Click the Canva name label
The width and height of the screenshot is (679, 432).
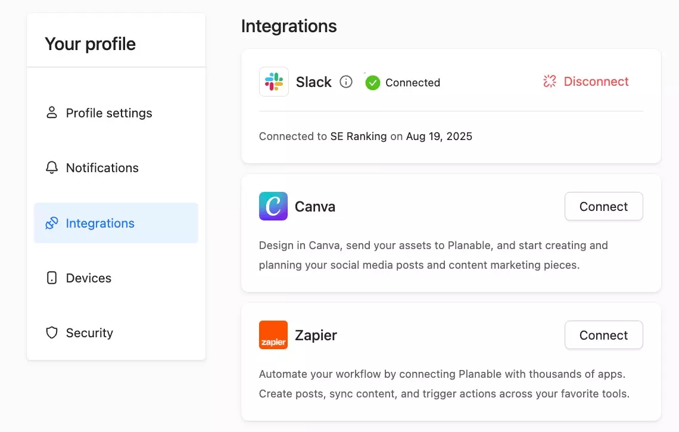(315, 207)
